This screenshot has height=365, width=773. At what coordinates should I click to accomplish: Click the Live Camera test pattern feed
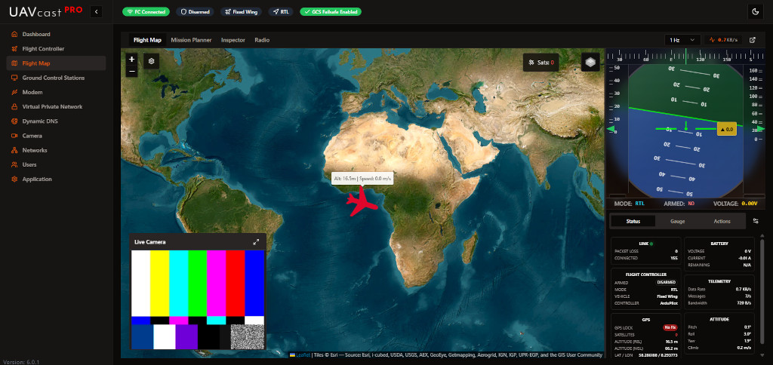[198, 299]
